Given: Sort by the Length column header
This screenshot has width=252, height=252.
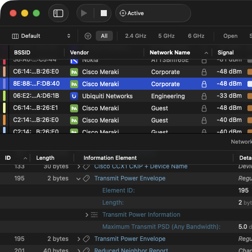Looking at the screenshot, I should click(x=45, y=158).
